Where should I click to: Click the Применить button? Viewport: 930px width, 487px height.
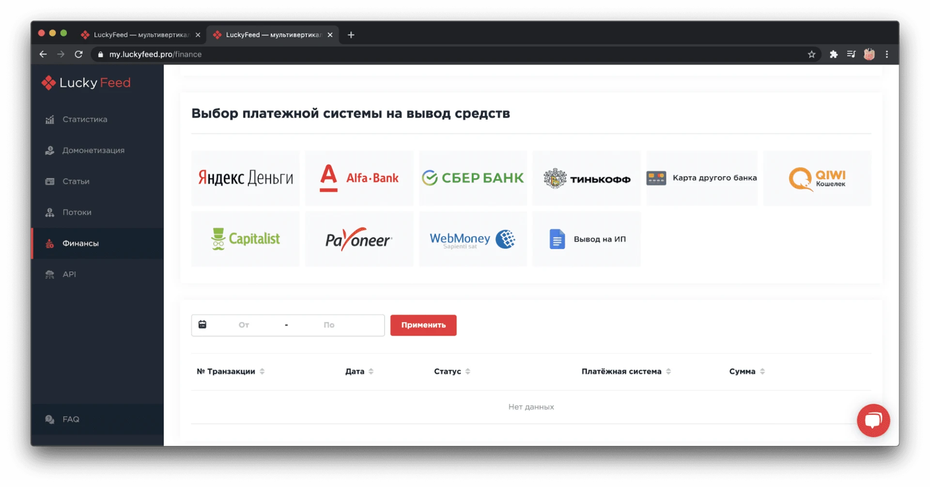pyautogui.click(x=423, y=325)
